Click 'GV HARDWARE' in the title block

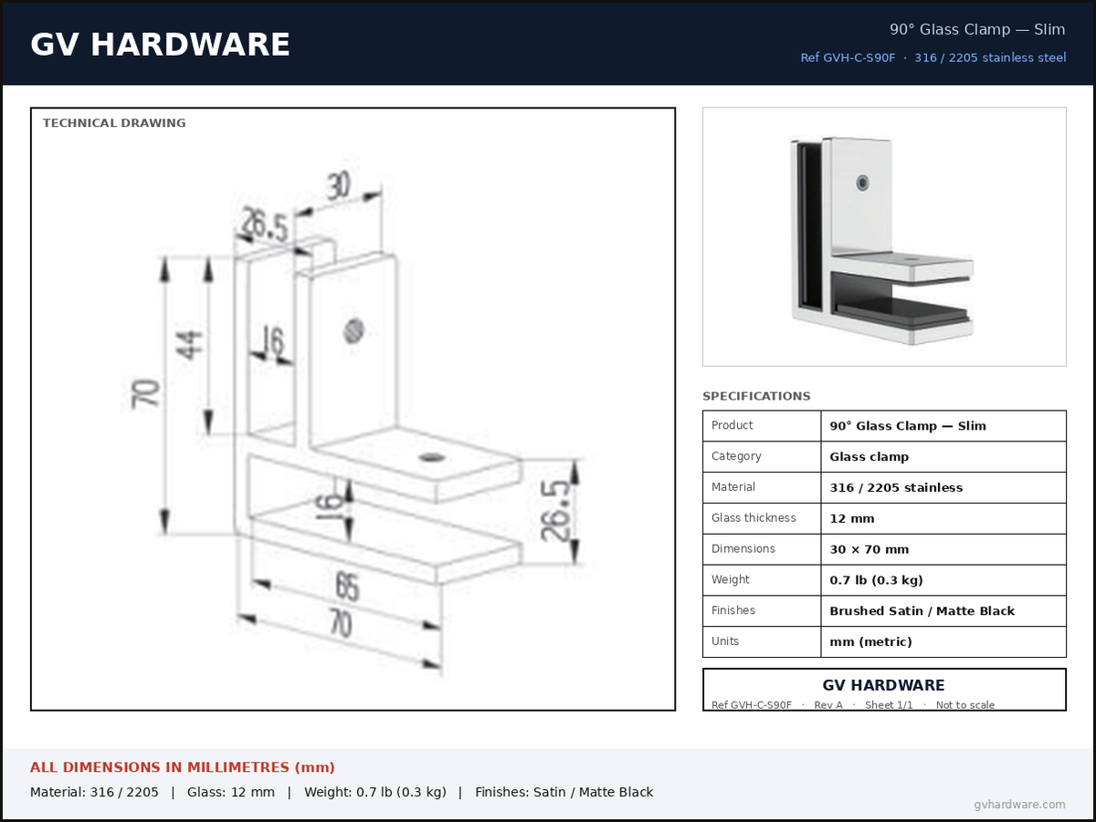pos(884,685)
